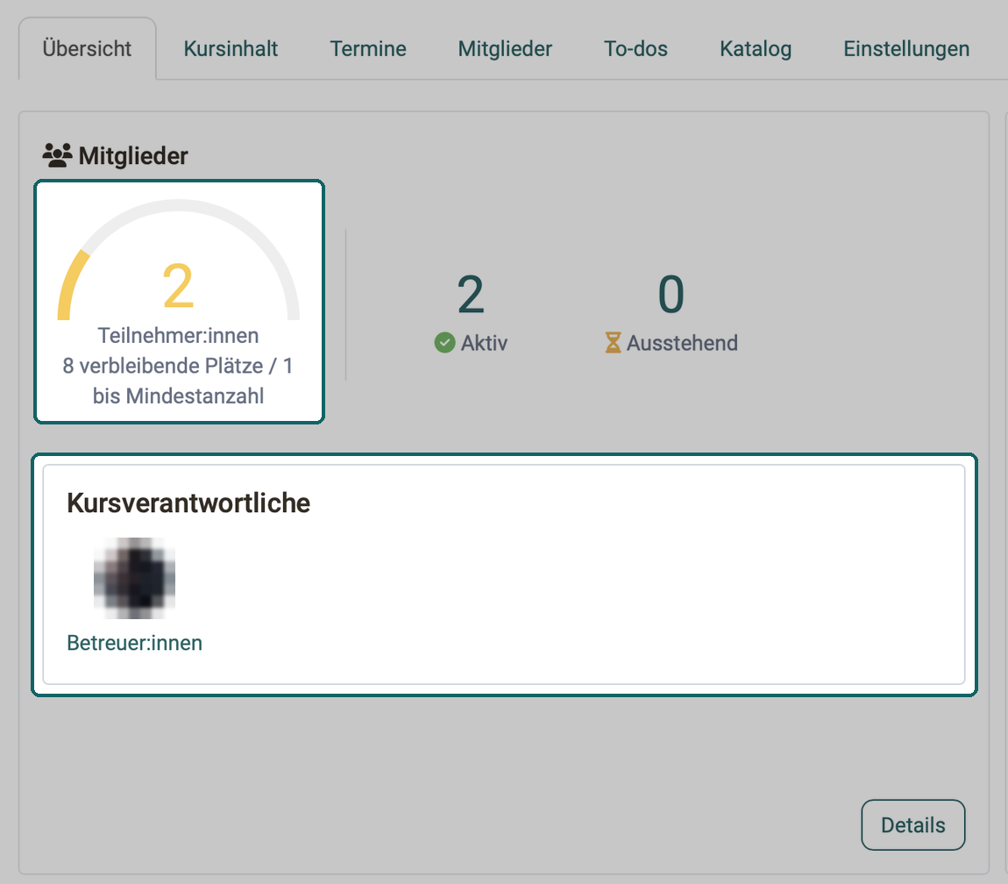Click the 'bis Mindestanzahl' text
The image size is (1008, 884).
pos(178,396)
